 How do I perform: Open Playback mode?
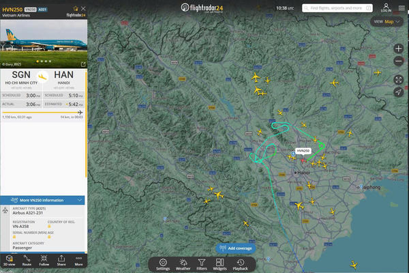240,264
